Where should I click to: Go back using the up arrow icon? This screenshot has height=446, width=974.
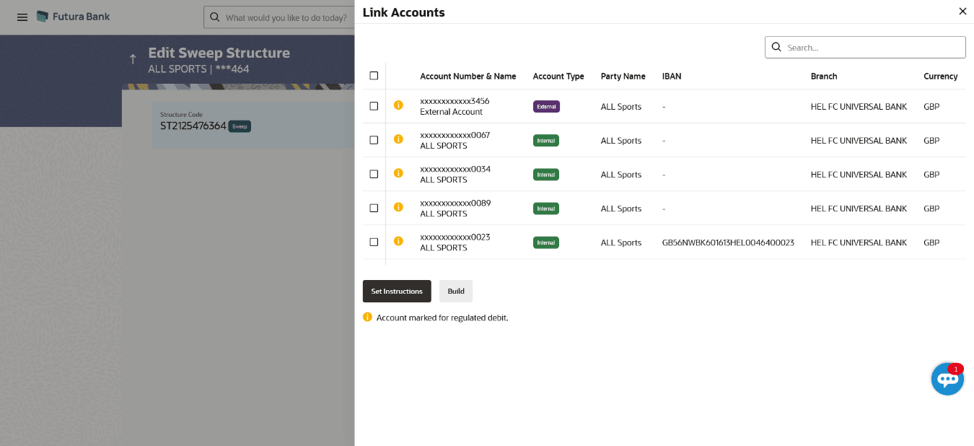pyautogui.click(x=133, y=59)
